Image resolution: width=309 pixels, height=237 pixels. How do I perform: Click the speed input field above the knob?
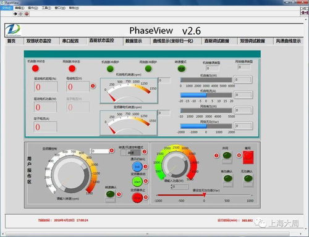pyautogui.click(x=100, y=151)
